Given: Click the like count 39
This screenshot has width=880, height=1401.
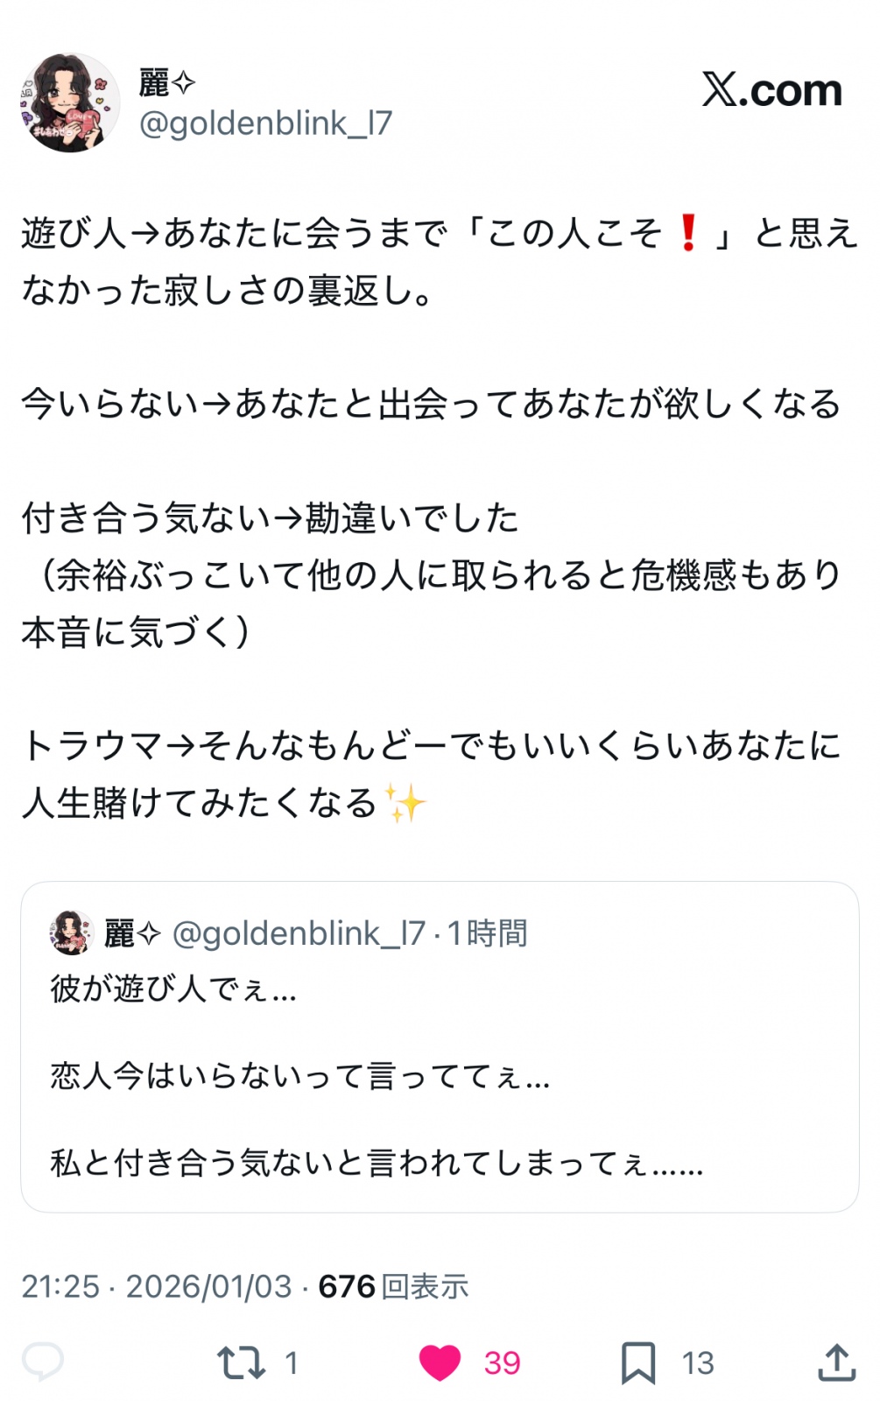Looking at the screenshot, I should tap(502, 1362).
